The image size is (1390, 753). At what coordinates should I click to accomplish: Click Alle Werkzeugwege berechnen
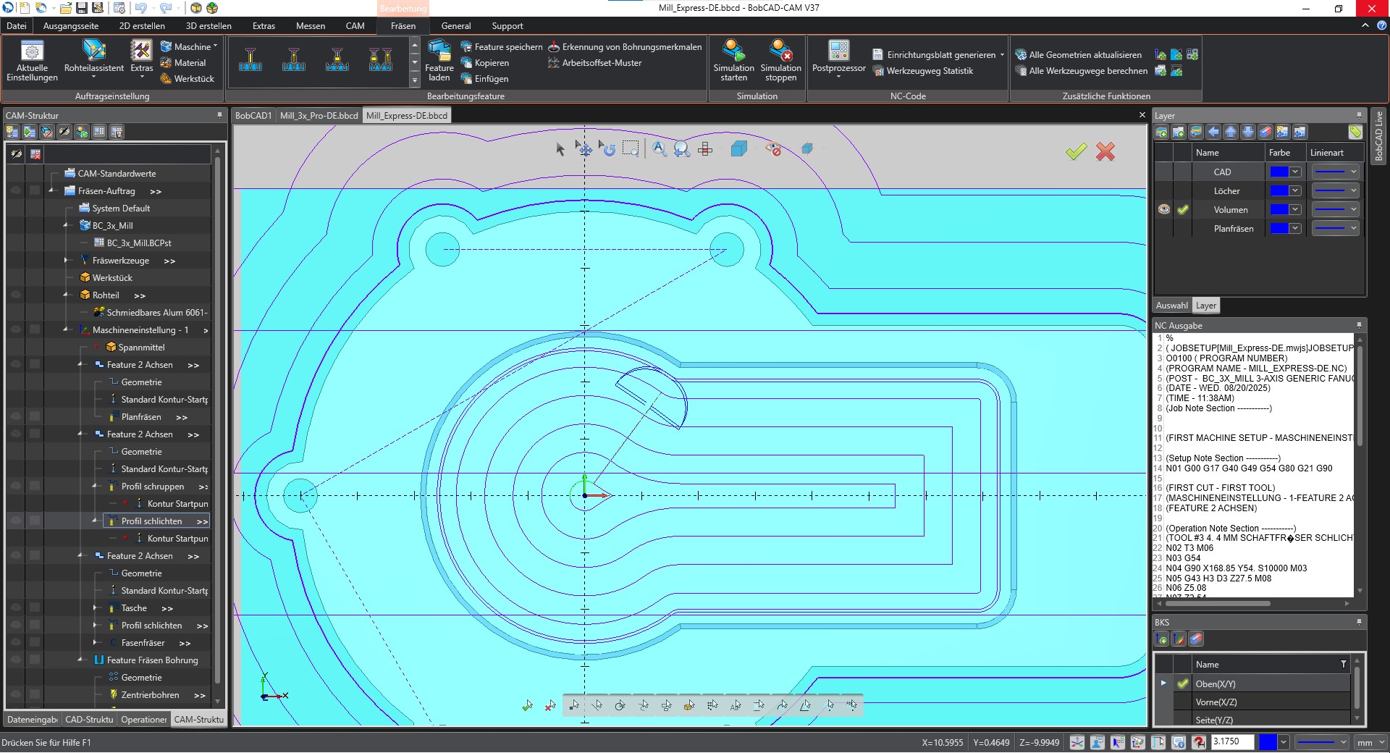click(1087, 71)
